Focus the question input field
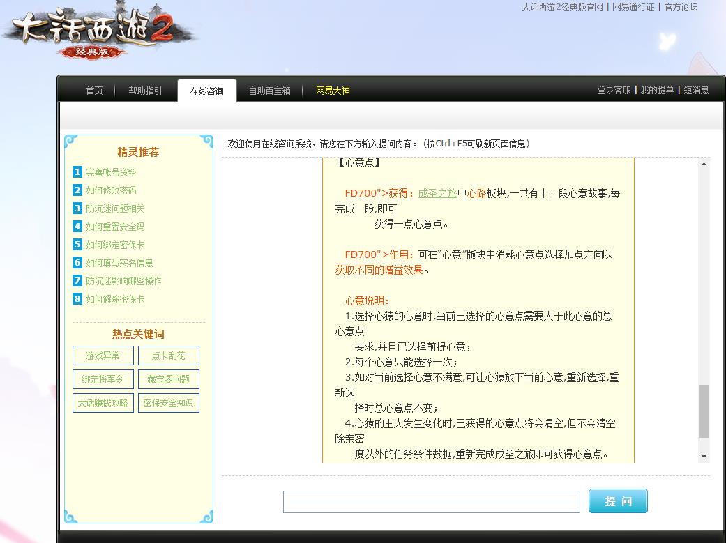Viewport: 726px width, 543px height. click(x=432, y=502)
